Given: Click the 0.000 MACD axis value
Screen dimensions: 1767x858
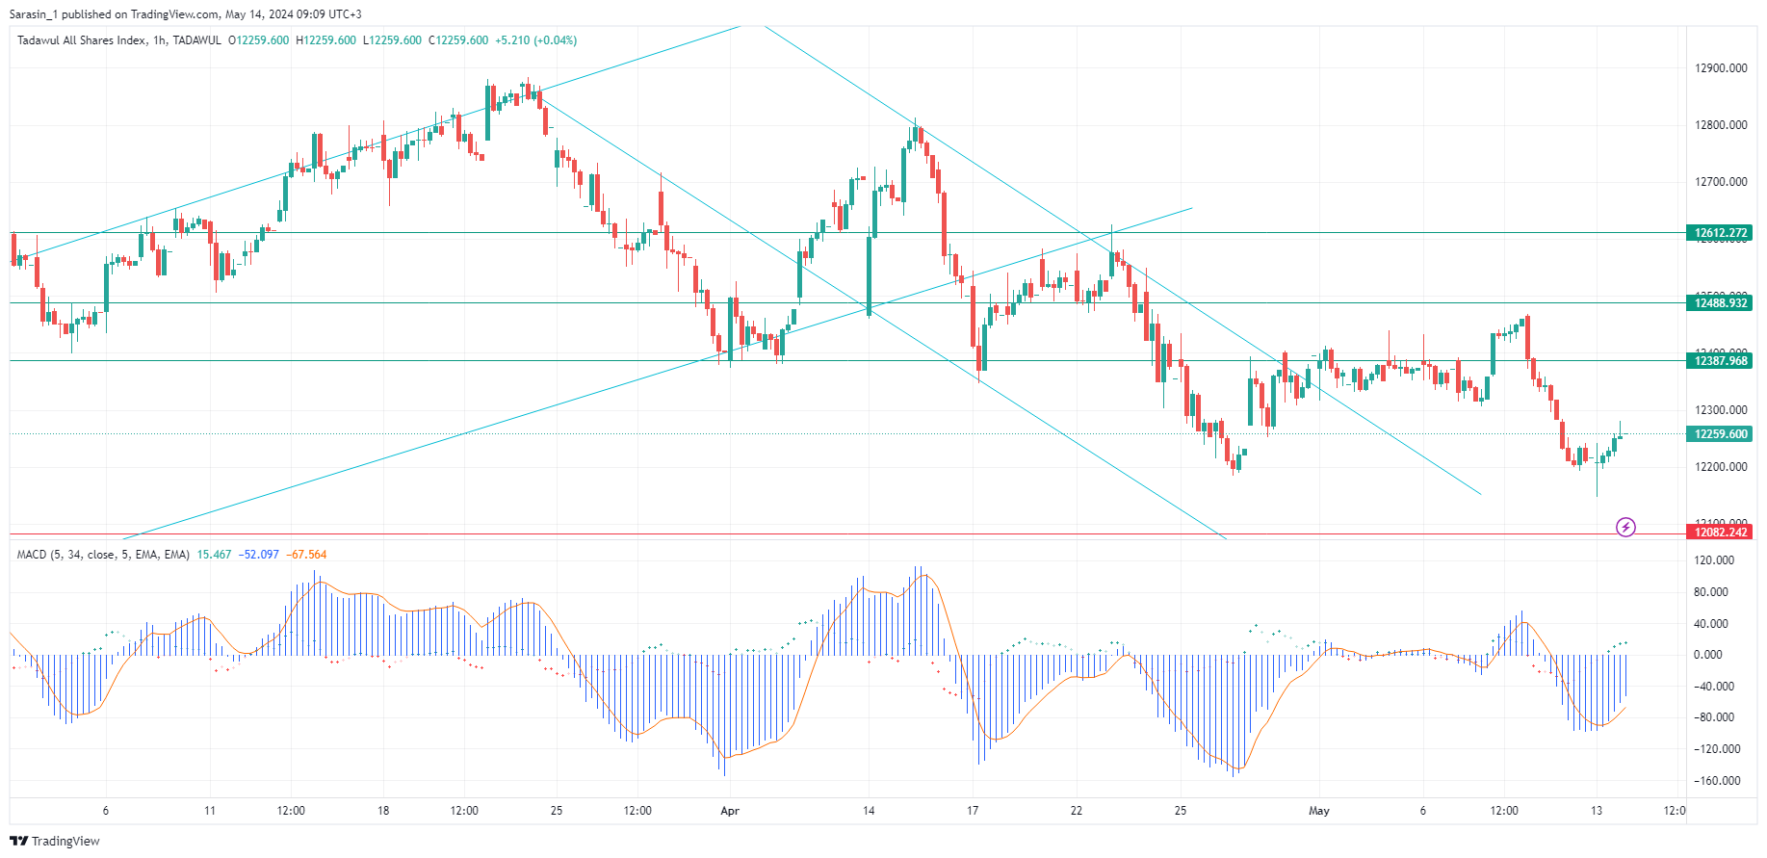Looking at the screenshot, I should (1708, 655).
